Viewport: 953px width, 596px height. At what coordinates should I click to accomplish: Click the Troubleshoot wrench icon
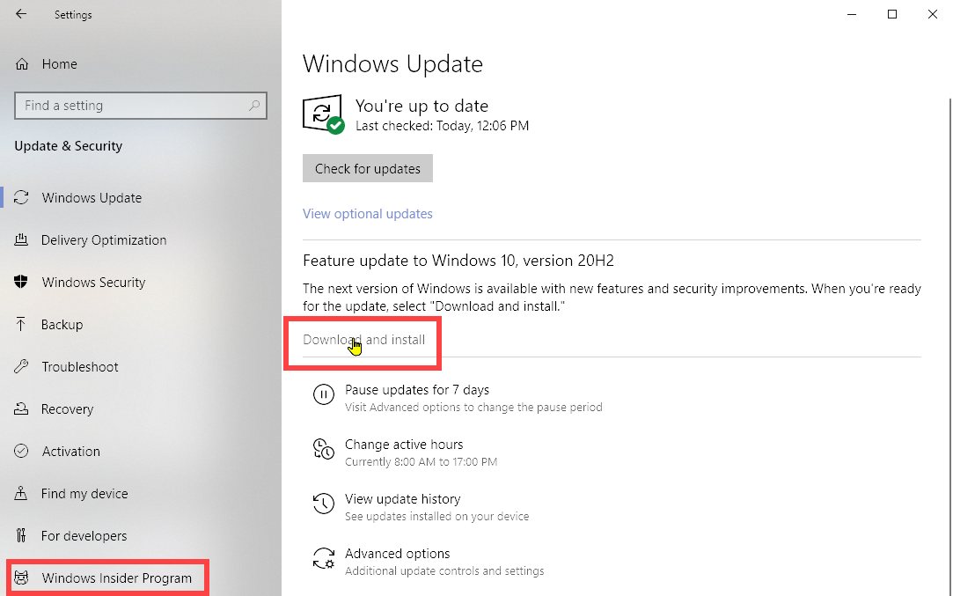21,366
